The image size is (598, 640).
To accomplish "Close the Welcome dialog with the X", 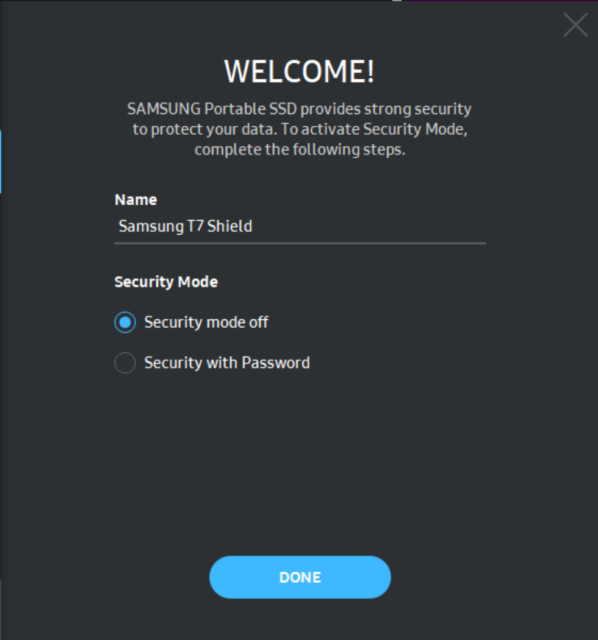I will 575,25.
